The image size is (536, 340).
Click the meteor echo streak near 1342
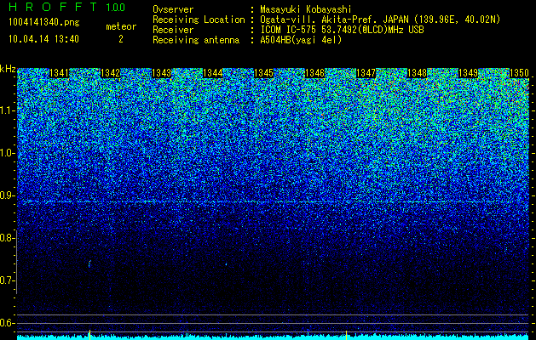click(x=89, y=263)
